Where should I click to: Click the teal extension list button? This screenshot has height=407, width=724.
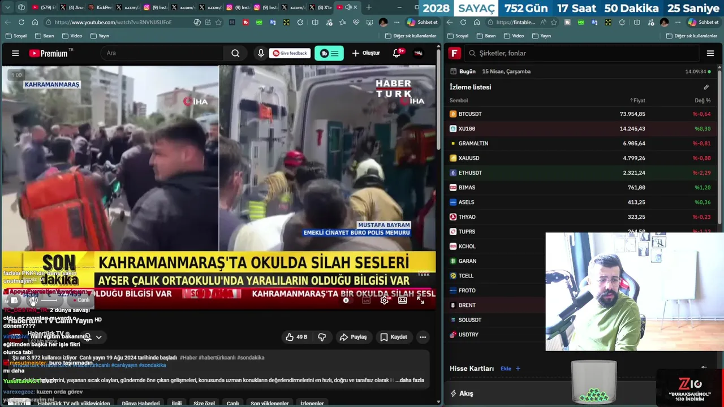(x=329, y=53)
